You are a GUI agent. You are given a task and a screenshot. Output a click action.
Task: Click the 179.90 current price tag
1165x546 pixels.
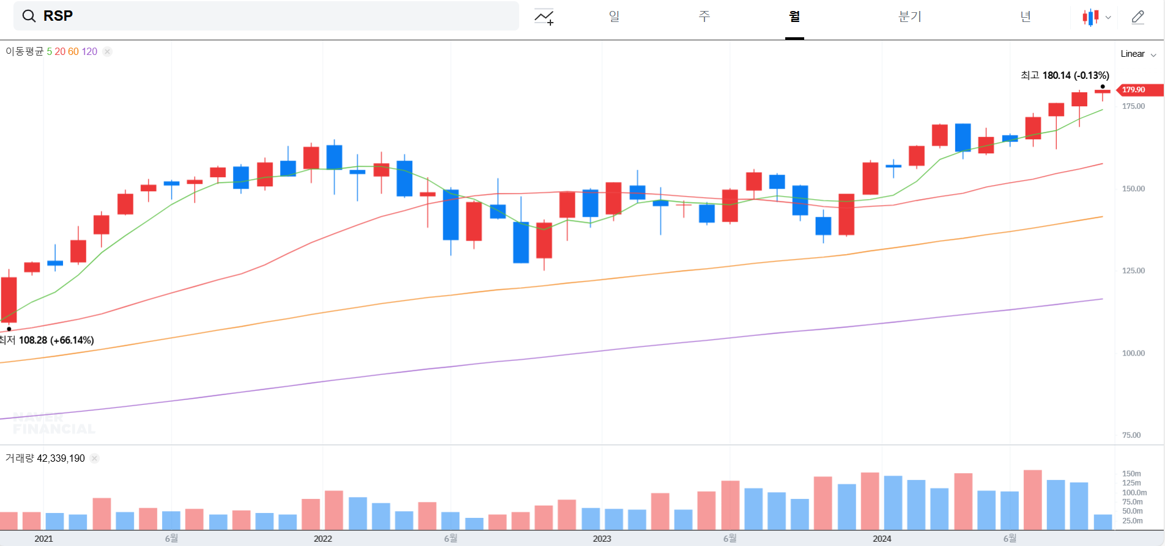point(1140,90)
